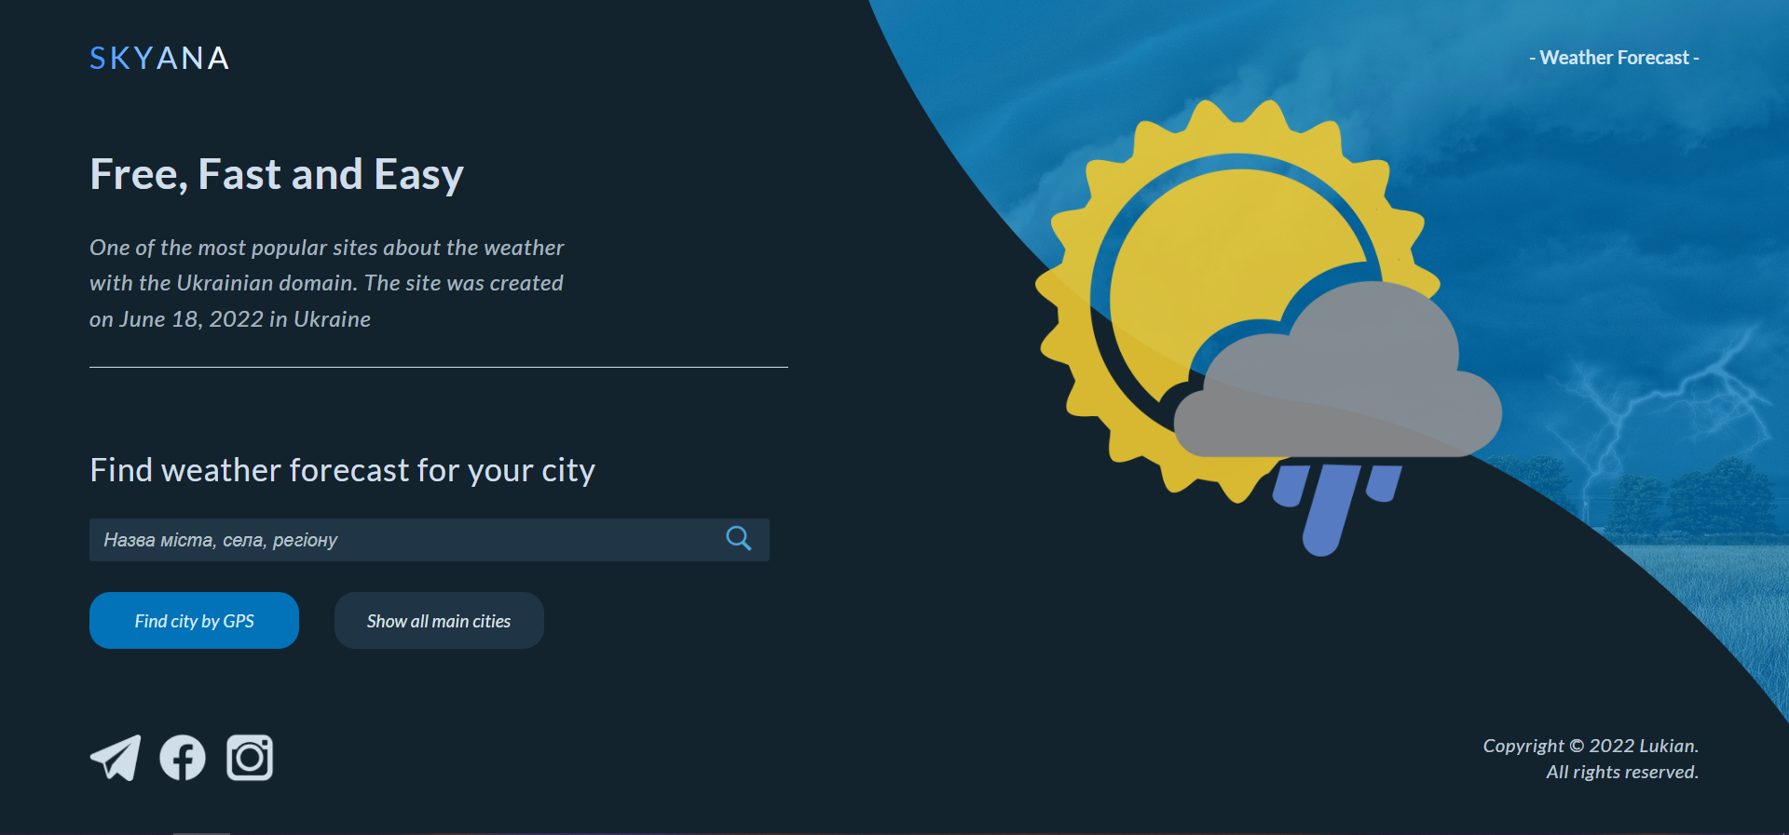Image resolution: width=1789 pixels, height=835 pixels.
Task: Click the Free, Fast and Easy heading
Action: point(277,174)
